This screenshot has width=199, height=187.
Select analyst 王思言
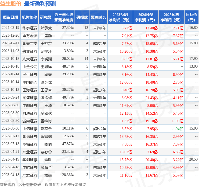click(46, 90)
